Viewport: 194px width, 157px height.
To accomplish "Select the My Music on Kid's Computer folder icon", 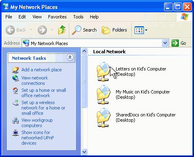I will tap(104, 95).
